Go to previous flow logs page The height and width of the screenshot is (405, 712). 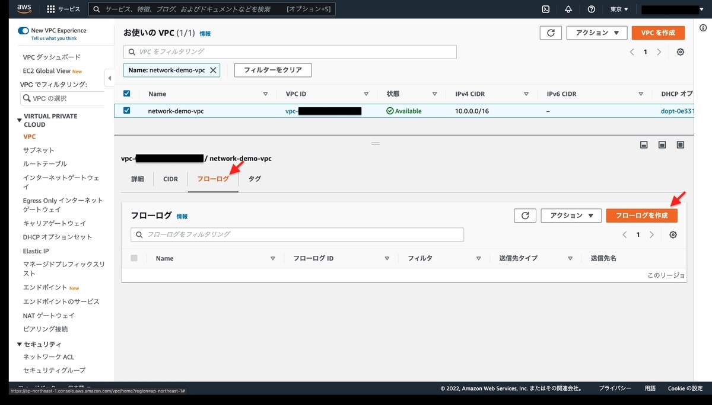(624, 235)
